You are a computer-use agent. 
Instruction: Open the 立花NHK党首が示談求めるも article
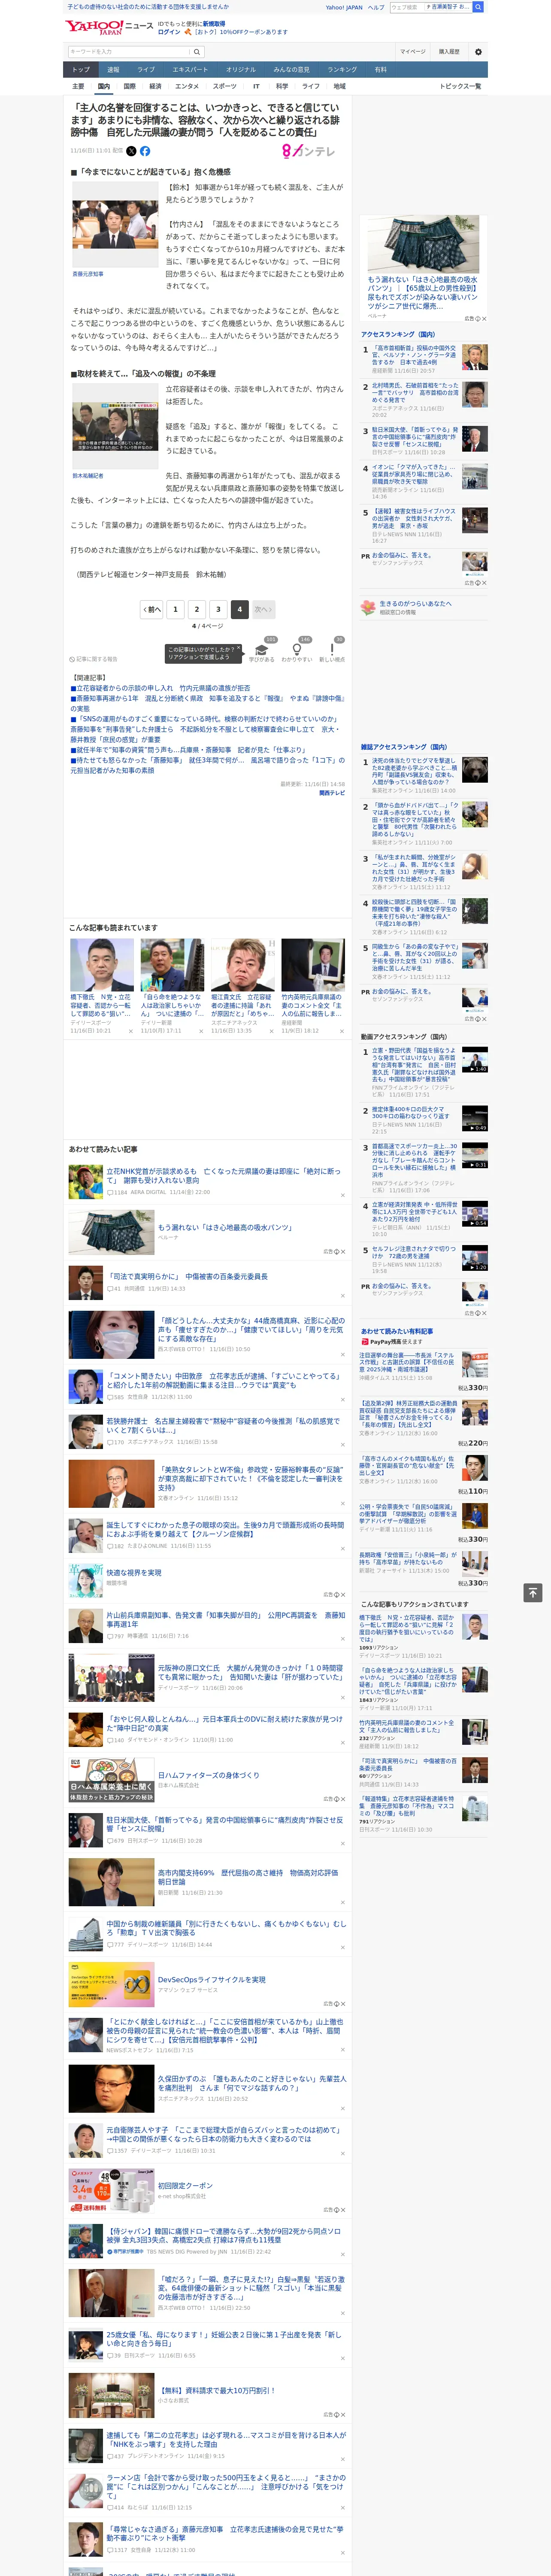pos(224,1175)
